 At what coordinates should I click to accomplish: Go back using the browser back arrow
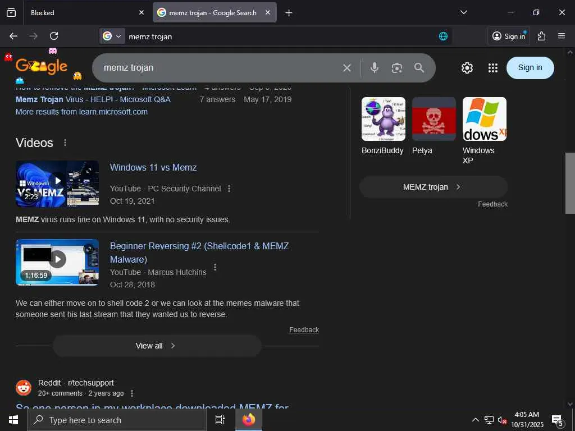[13, 36]
